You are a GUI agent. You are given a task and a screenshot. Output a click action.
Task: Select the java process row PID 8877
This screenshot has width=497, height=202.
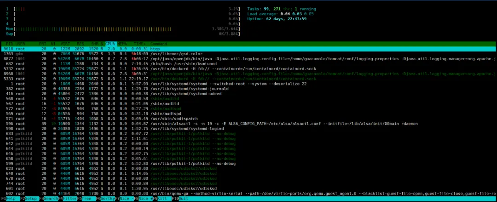(248, 59)
